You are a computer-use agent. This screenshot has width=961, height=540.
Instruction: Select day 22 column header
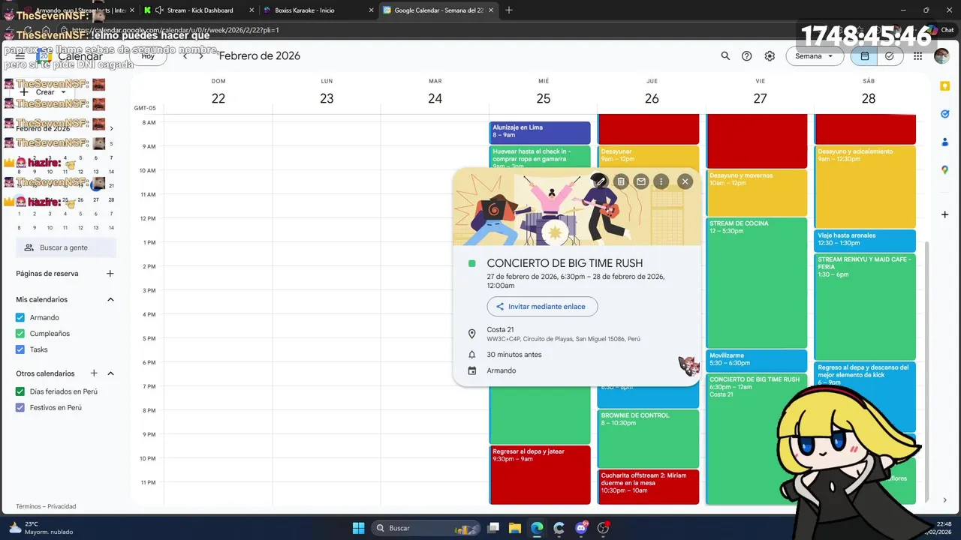218,98
